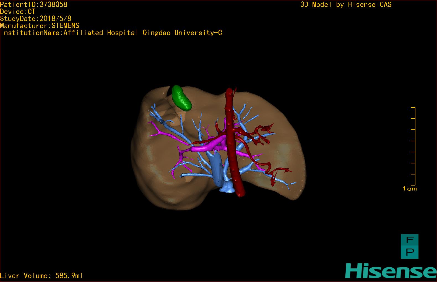Click the Manufacturer:SIEMENS text
Screen dimensions: 437x282
click(x=40, y=26)
